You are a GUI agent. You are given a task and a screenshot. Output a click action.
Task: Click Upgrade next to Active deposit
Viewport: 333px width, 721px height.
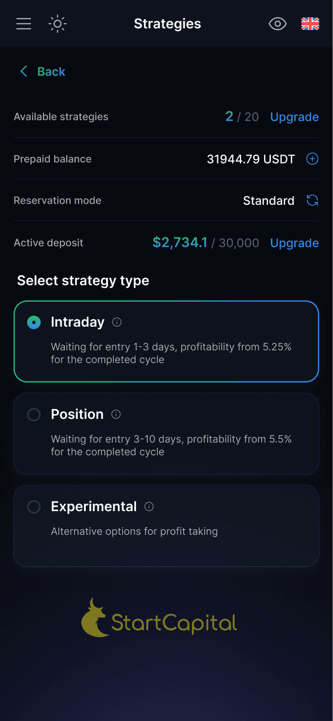294,243
